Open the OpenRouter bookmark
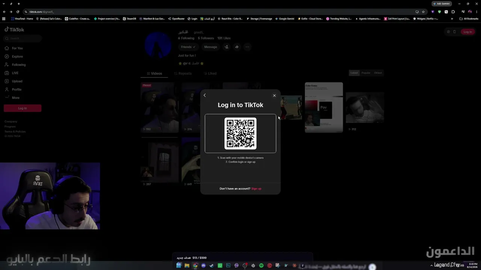The width and height of the screenshot is (481, 270). (176, 19)
